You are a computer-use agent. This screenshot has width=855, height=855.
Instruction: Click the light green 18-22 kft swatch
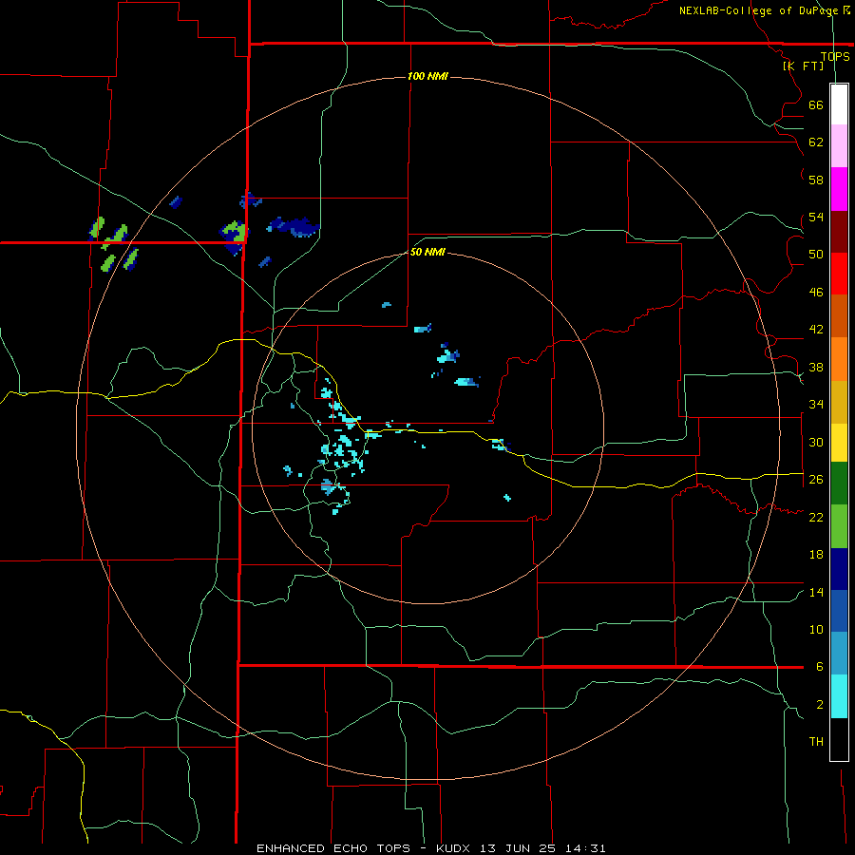coord(839,526)
